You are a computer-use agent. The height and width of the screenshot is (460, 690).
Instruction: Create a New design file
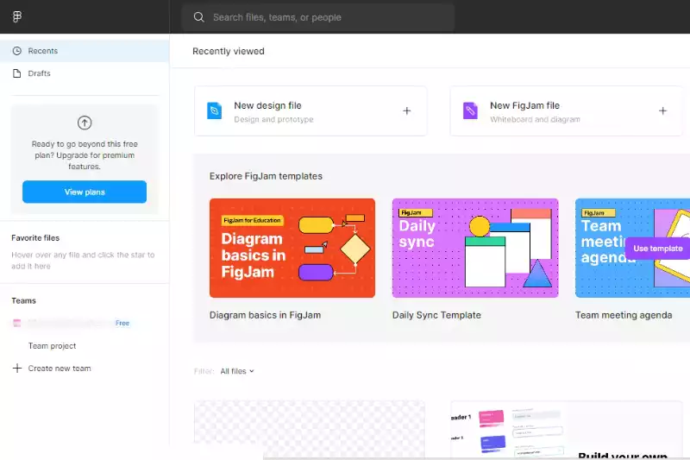coord(310,111)
